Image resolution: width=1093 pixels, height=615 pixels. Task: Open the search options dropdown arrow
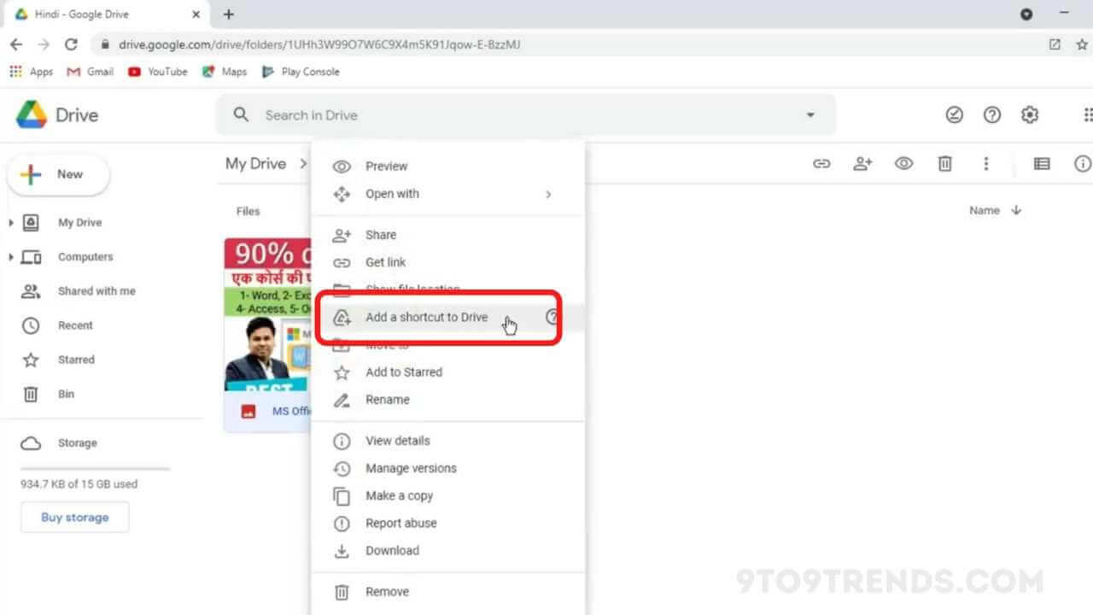point(810,114)
